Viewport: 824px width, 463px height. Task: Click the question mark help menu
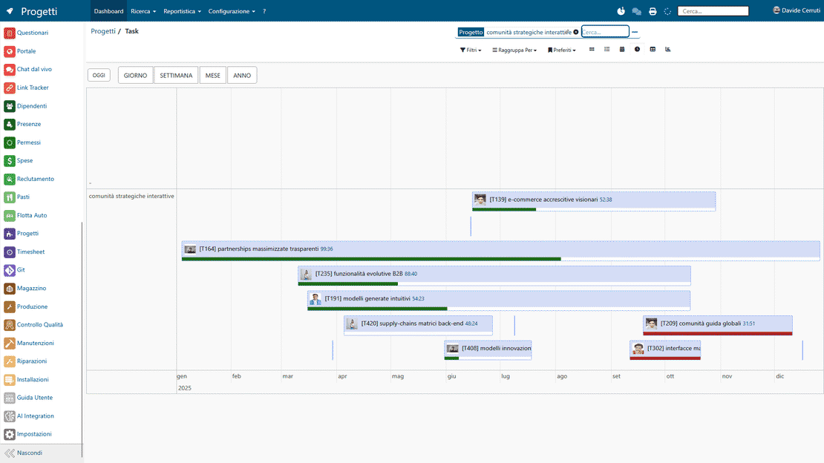coord(264,11)
